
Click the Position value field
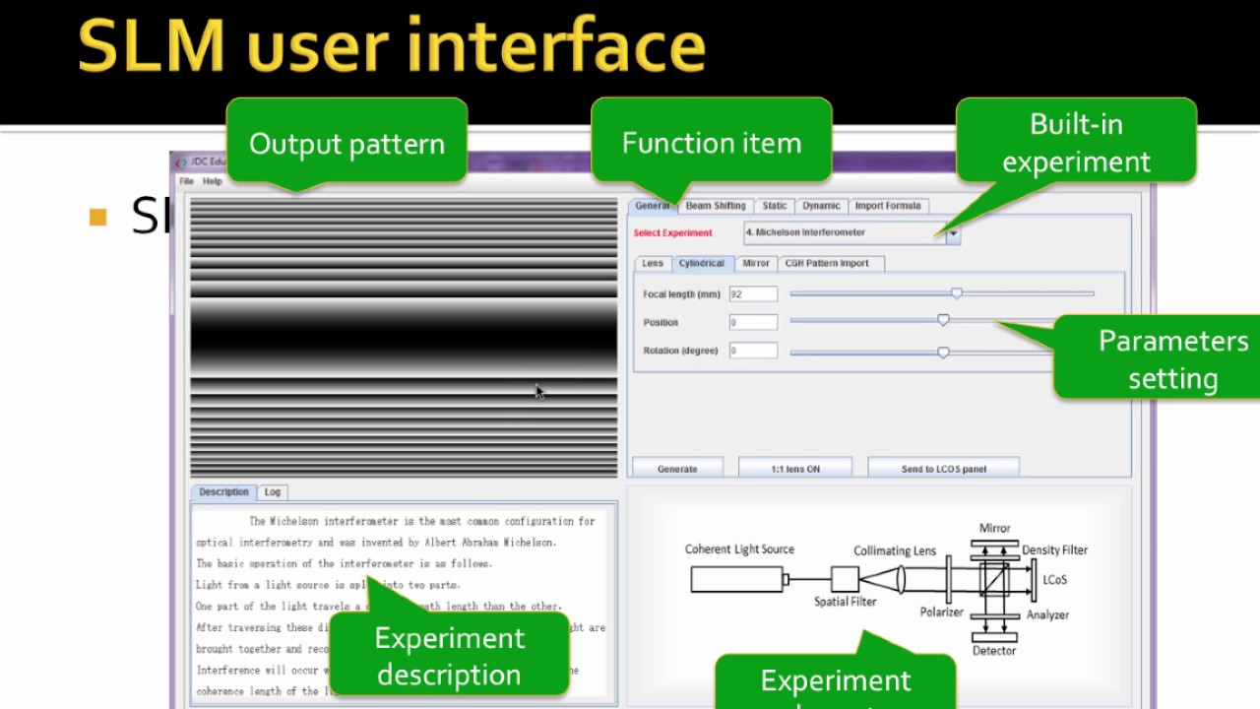click(753, 322)
